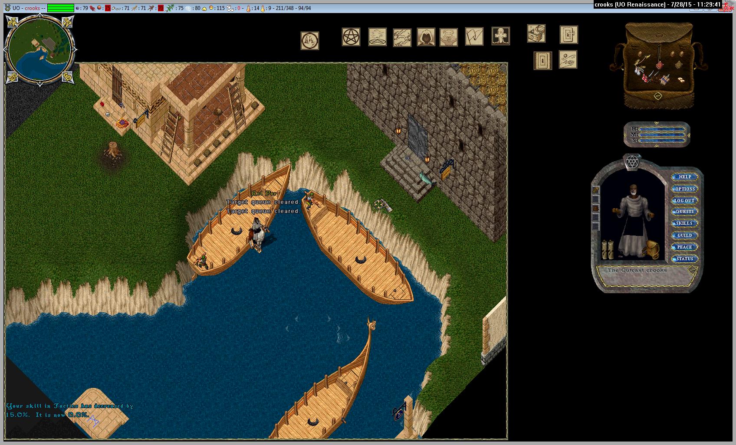Viewport: 736px width, 445px height.
Task: Click the waving flag spell icon
Action: click(474, 36)
